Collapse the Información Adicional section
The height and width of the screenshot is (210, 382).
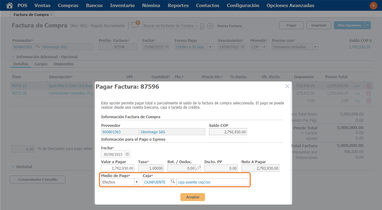(x=13, y=57)
